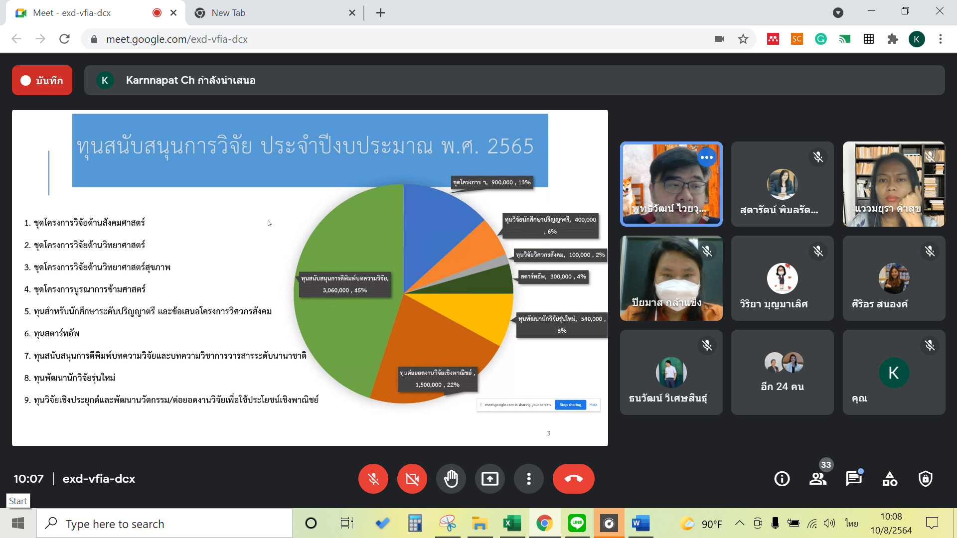Unmute microphone in Meet controls
The height and width of the screenshot is (538, 957).
(373, 479)
